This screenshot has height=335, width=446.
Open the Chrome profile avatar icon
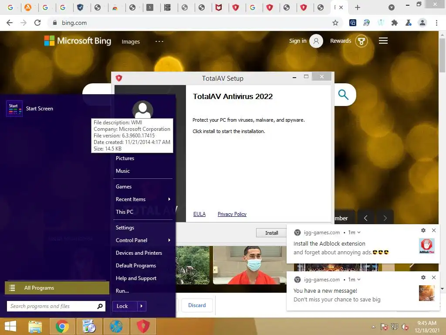click(422, 23)
